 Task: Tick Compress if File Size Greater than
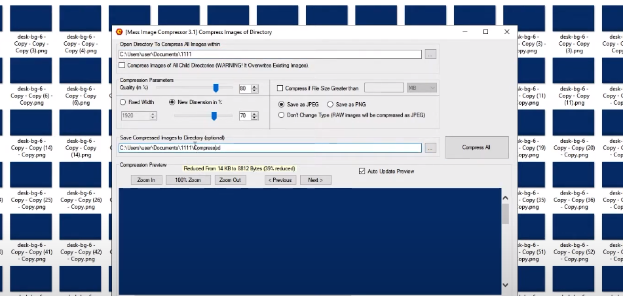point(280,88)
